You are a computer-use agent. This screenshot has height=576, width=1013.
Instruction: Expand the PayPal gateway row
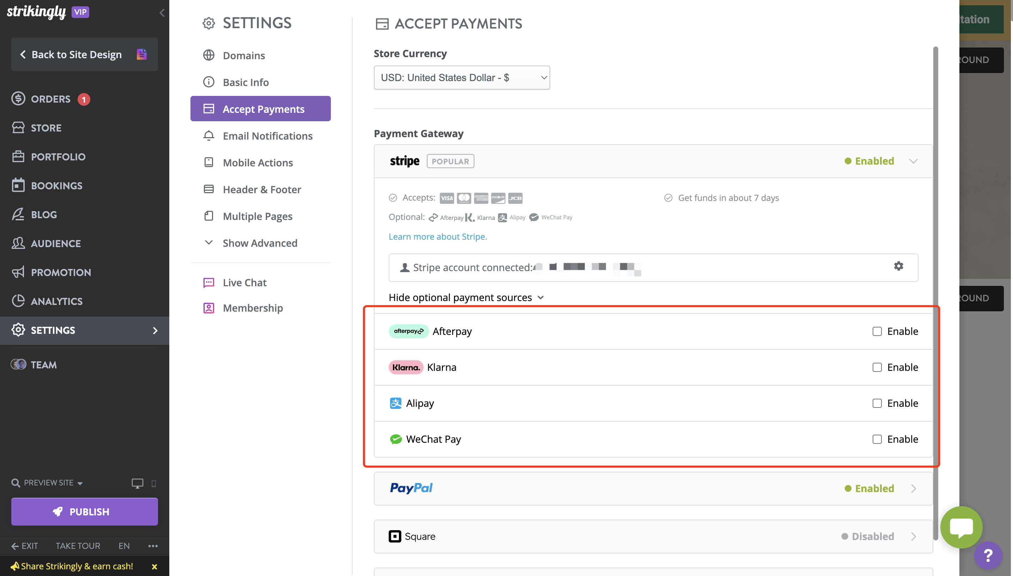coord(653,488)
